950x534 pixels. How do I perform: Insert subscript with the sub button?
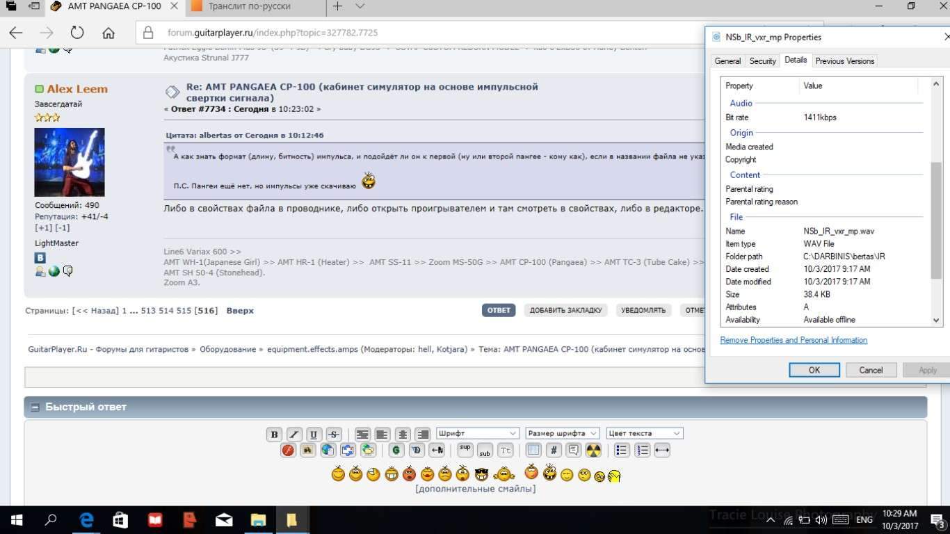pos(485,451)
